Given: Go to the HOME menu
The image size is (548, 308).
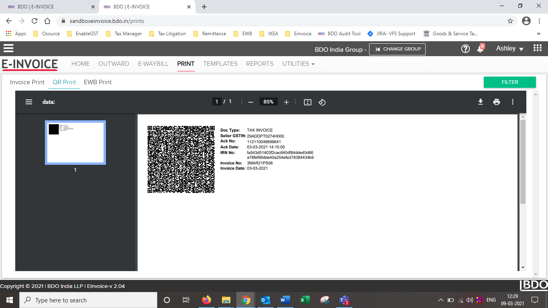Looking at the screenshot, I should pos(81,63).
